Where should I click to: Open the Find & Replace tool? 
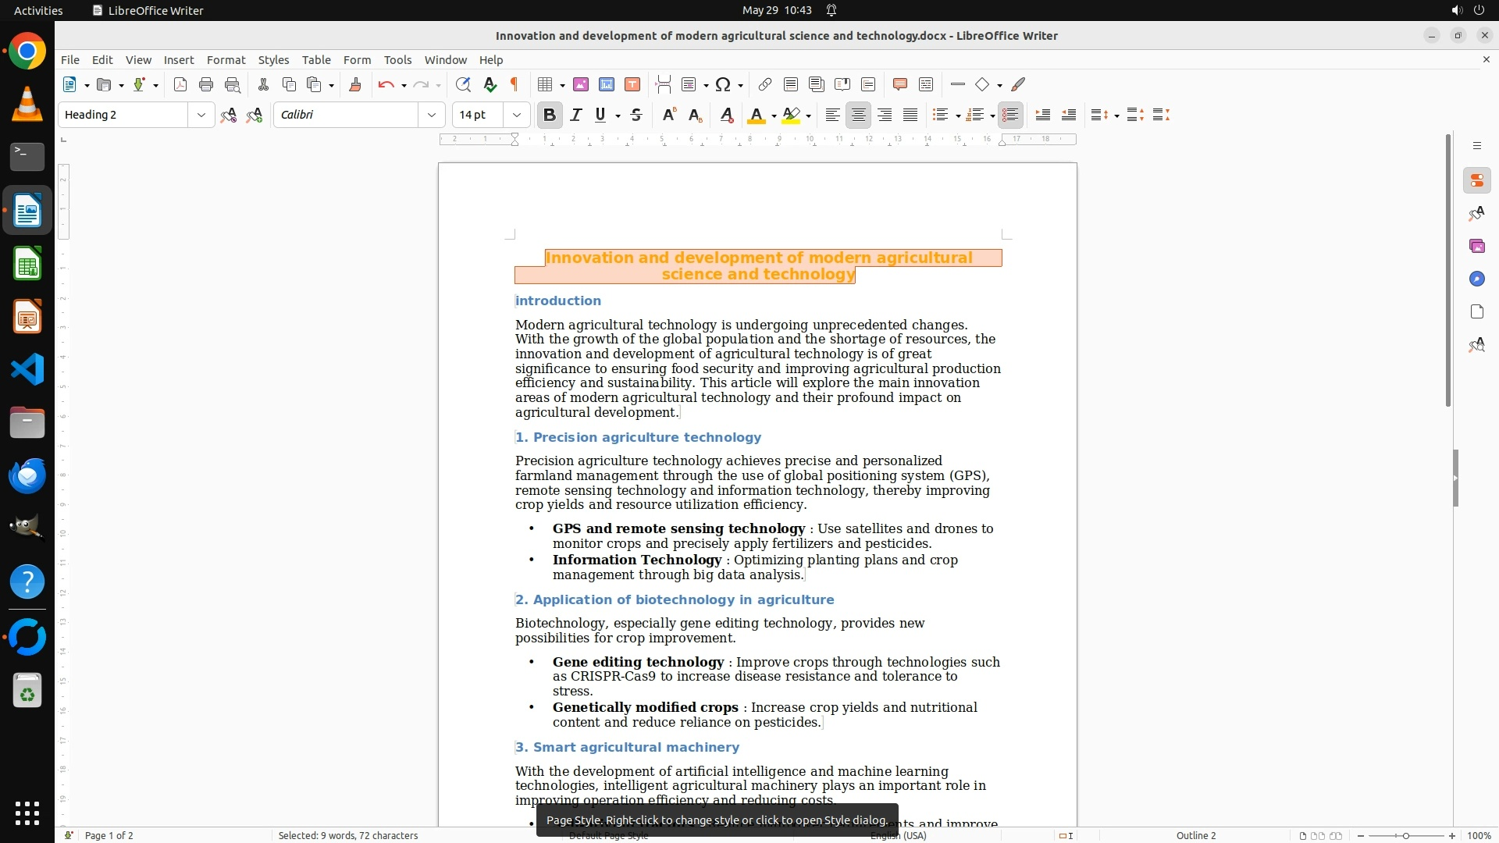(x=463, y=84)
